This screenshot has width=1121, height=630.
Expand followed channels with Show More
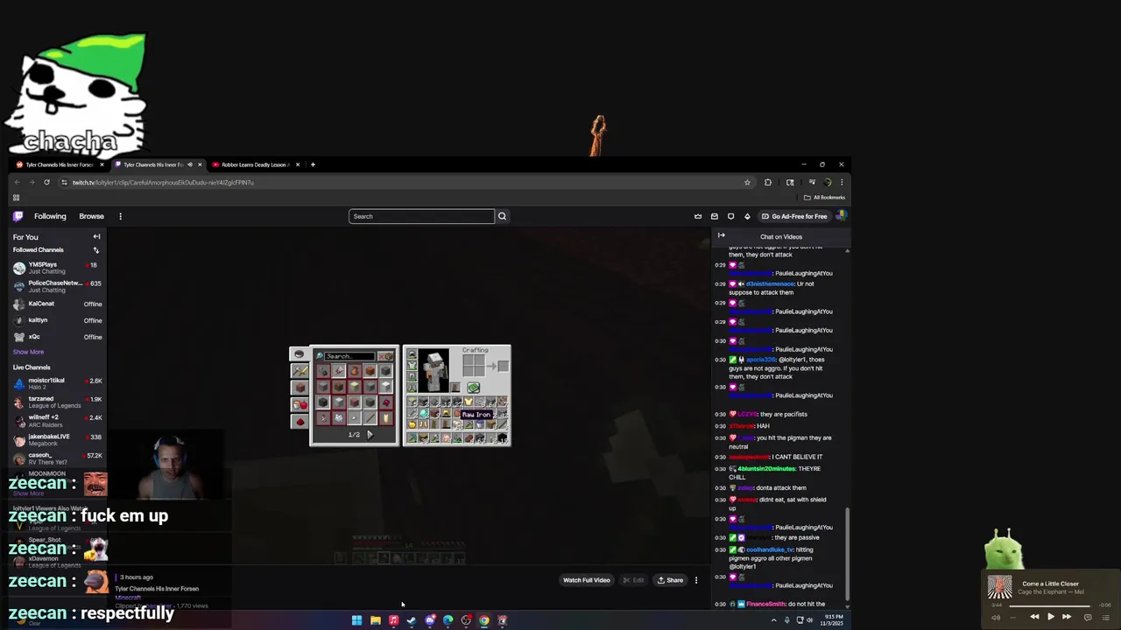click(x=28, y=352)
